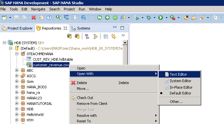Click the green arrow activate icon
The height and width of the screenshot is (124, 224).
(x=107, y=18)
